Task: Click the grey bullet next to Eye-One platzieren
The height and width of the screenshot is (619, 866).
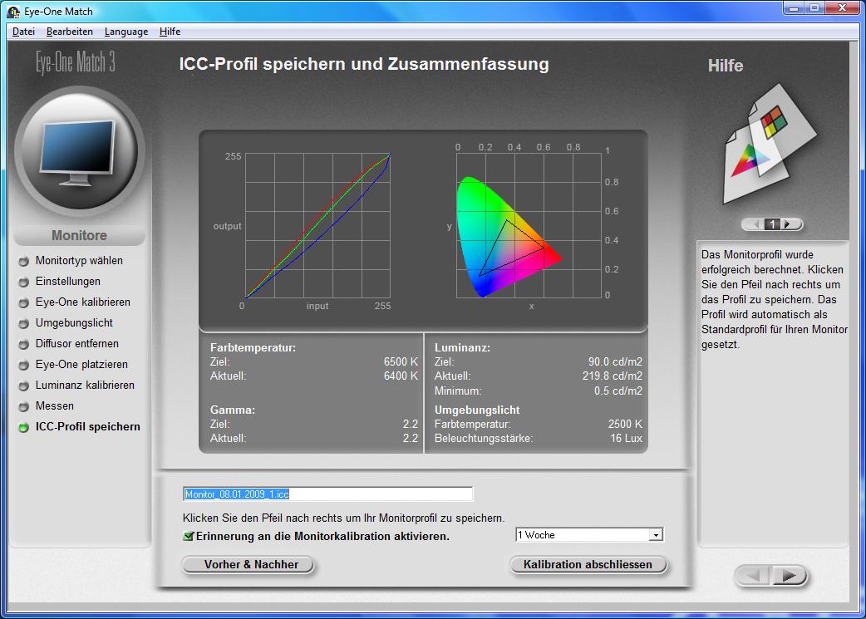Action: click(24, 366)
